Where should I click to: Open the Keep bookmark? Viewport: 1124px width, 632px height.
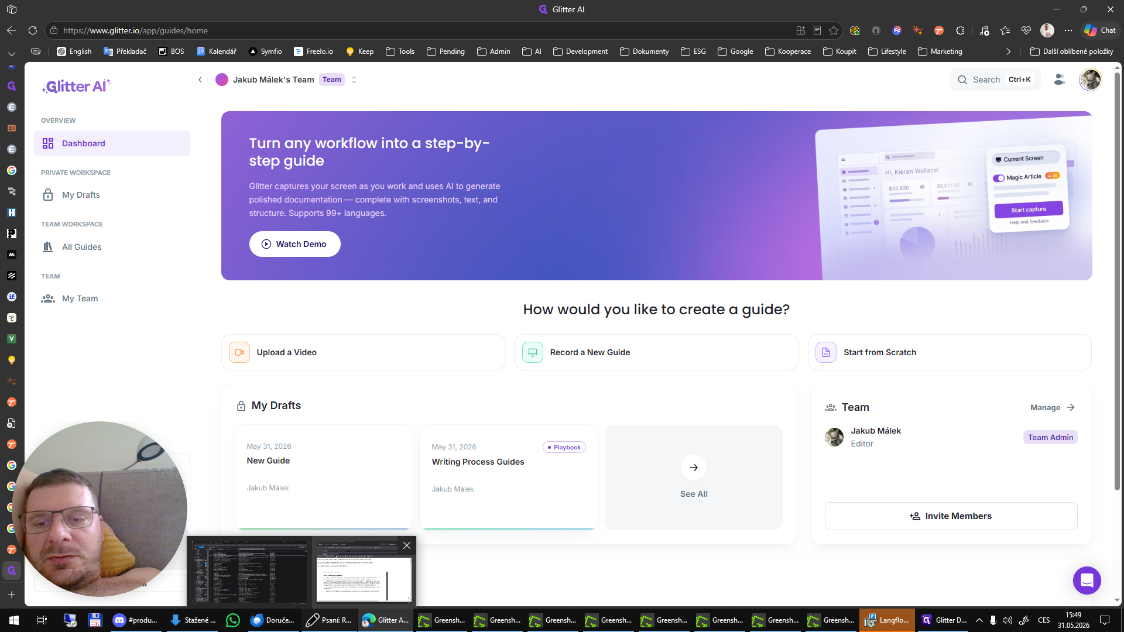click(360, 51)
